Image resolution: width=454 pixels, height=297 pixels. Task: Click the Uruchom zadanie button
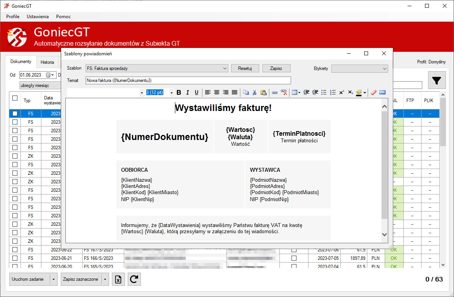click(30, 279)
